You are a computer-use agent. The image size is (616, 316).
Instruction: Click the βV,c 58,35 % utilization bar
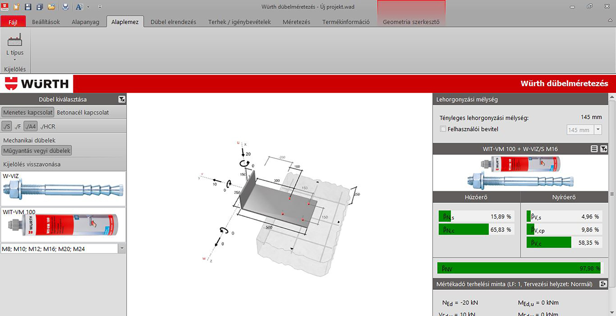coord(565,243)
